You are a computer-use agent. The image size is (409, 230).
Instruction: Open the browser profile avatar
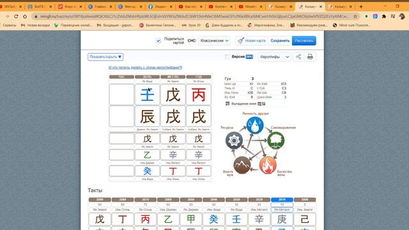402,17
